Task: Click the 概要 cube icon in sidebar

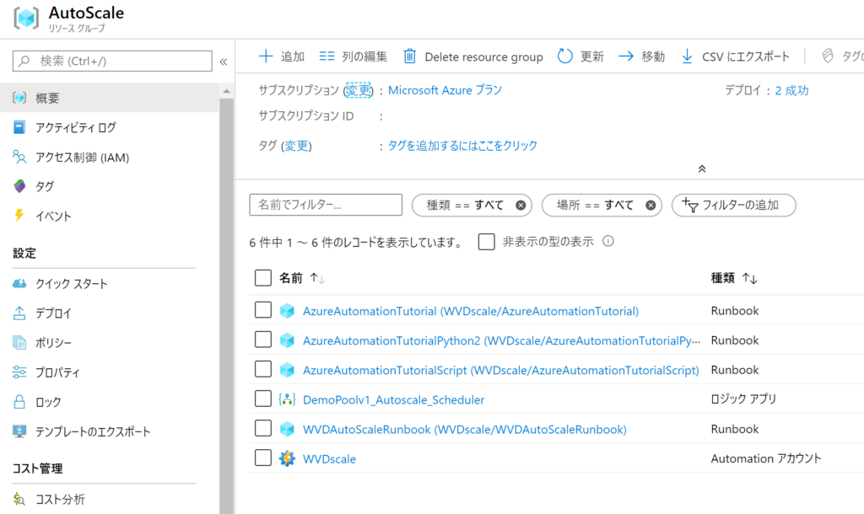Action: 19,98
